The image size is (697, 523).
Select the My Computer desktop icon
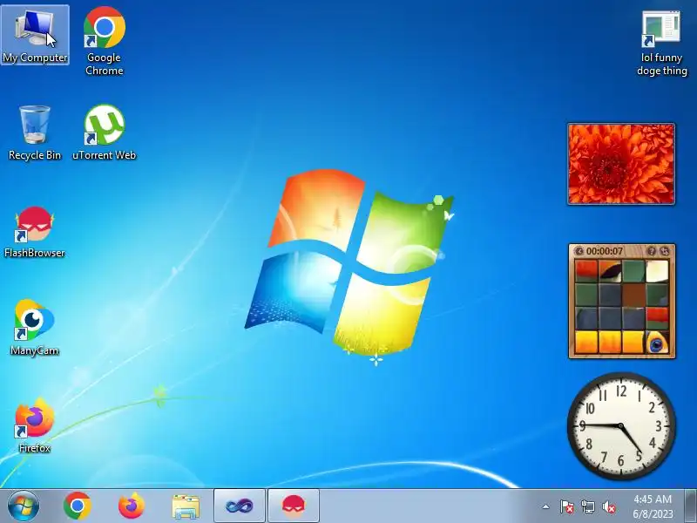point(35,36)
